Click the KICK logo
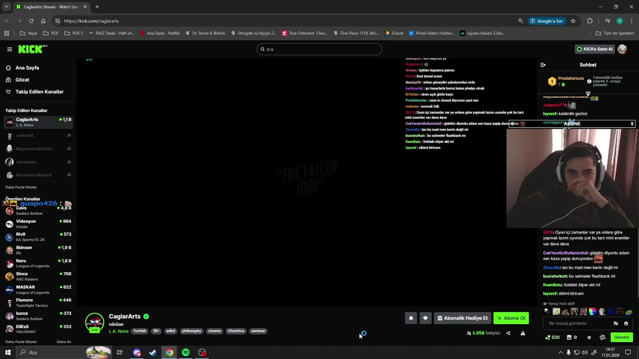The height and width of the screenshot is (359, 639). [x=32, y=49]
